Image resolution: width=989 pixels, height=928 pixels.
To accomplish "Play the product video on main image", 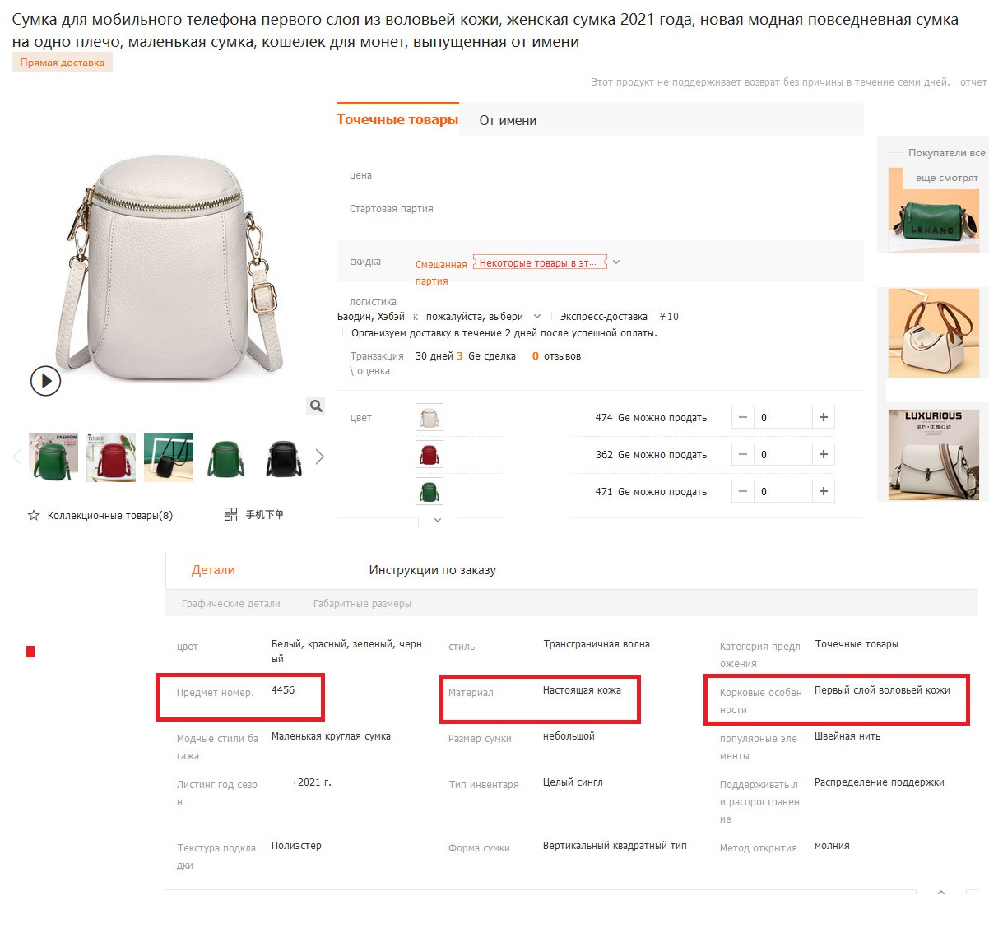I will (45, 381).
